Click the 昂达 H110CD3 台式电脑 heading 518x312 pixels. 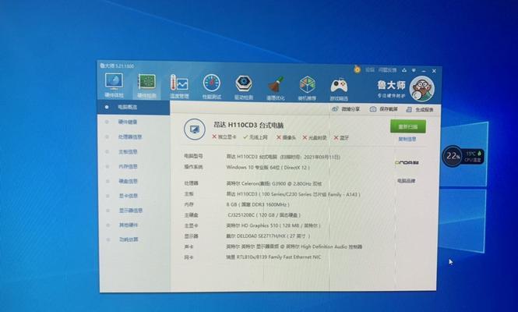(248, 126)
